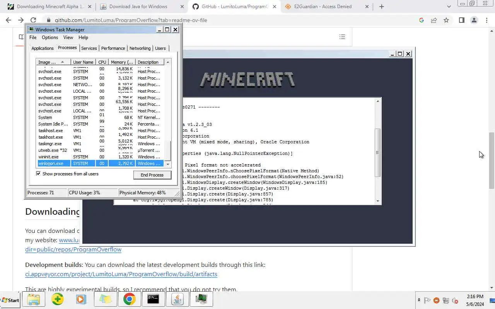Open folder stack icon on taskbar
Image resolution: width=495 pixels, height=309 pixels.
105,299
